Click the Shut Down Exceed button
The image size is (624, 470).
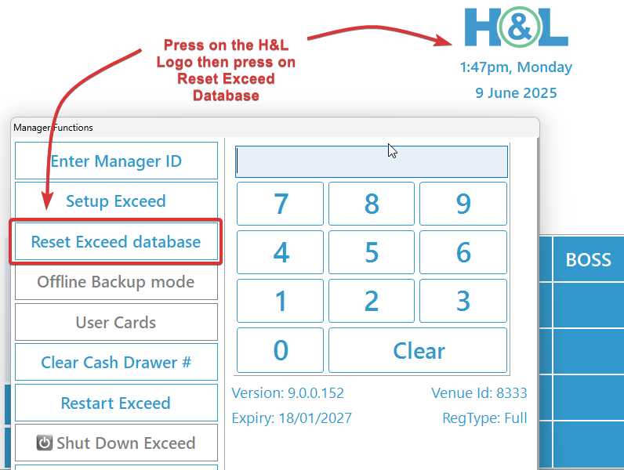116,443
